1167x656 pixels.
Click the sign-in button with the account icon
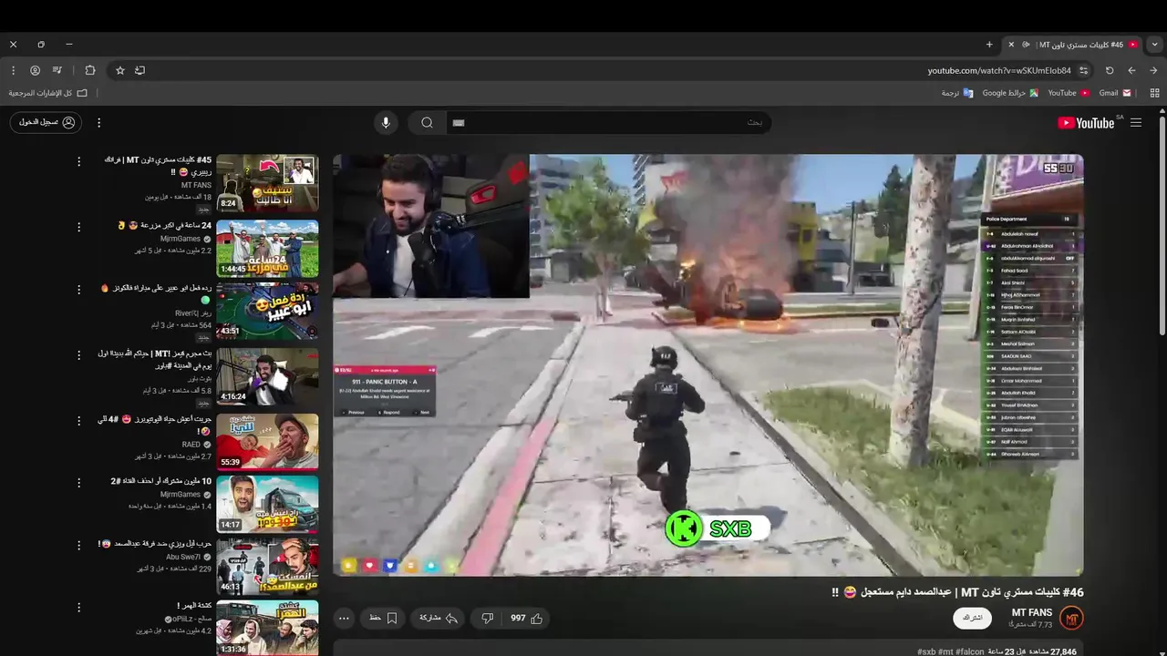46,122
